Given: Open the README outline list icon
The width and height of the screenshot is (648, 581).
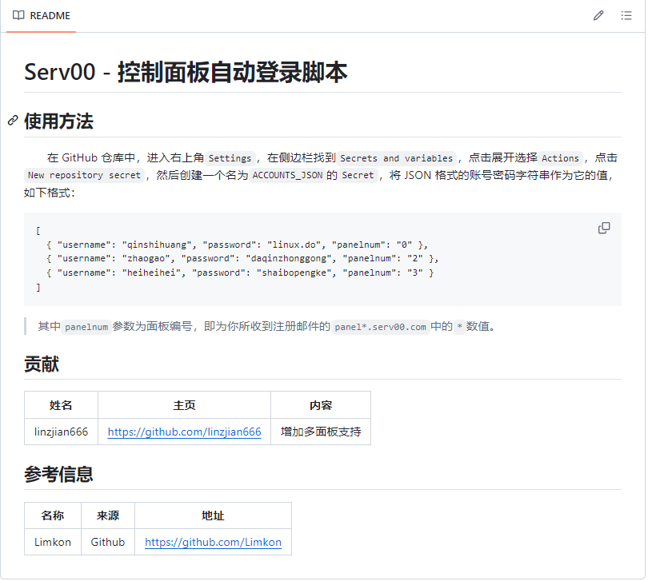Looking at the screenshot, I should 628,16.
